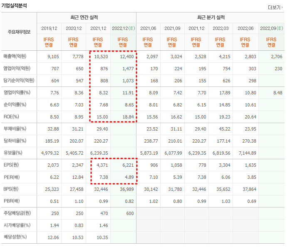Viewport: 290px width, 247px height.
Task: Click the BPS(원) row label
Action: (11, 189)
